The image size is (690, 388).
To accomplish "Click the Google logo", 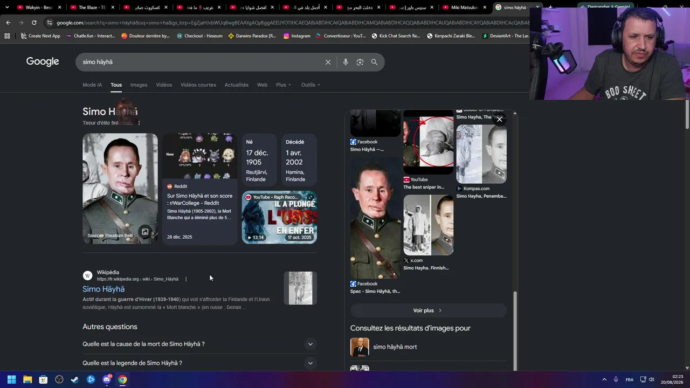I will point(43,61).
